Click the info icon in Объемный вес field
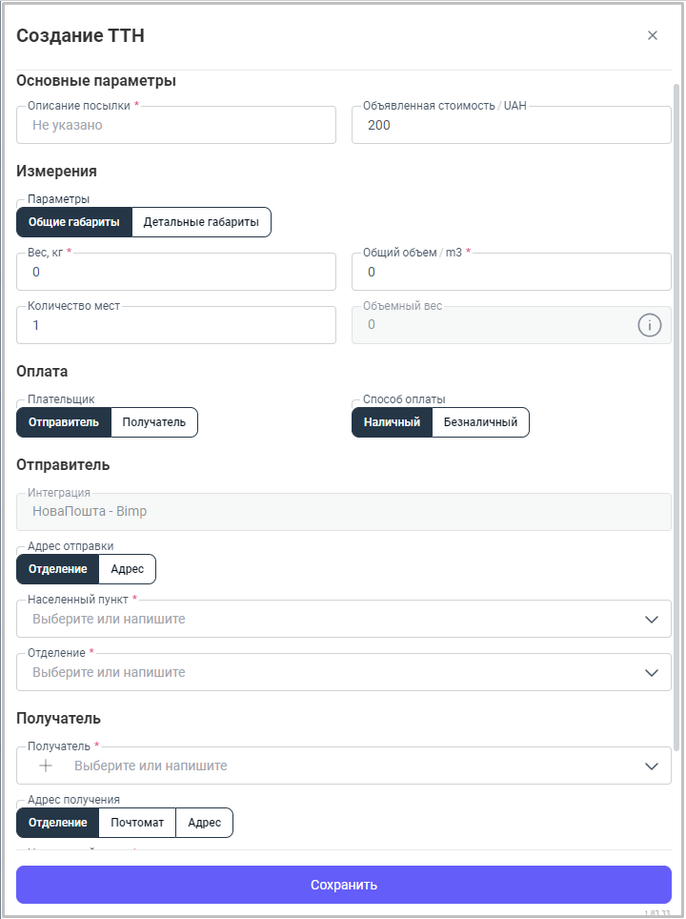The image size is (686, 919). click(x=649, y=325)
